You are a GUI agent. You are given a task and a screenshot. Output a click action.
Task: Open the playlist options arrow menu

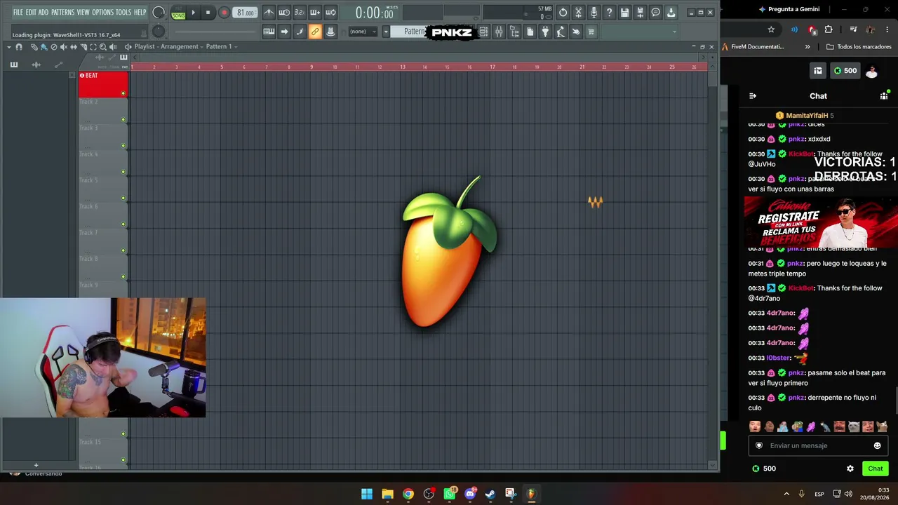pos(9,47)
